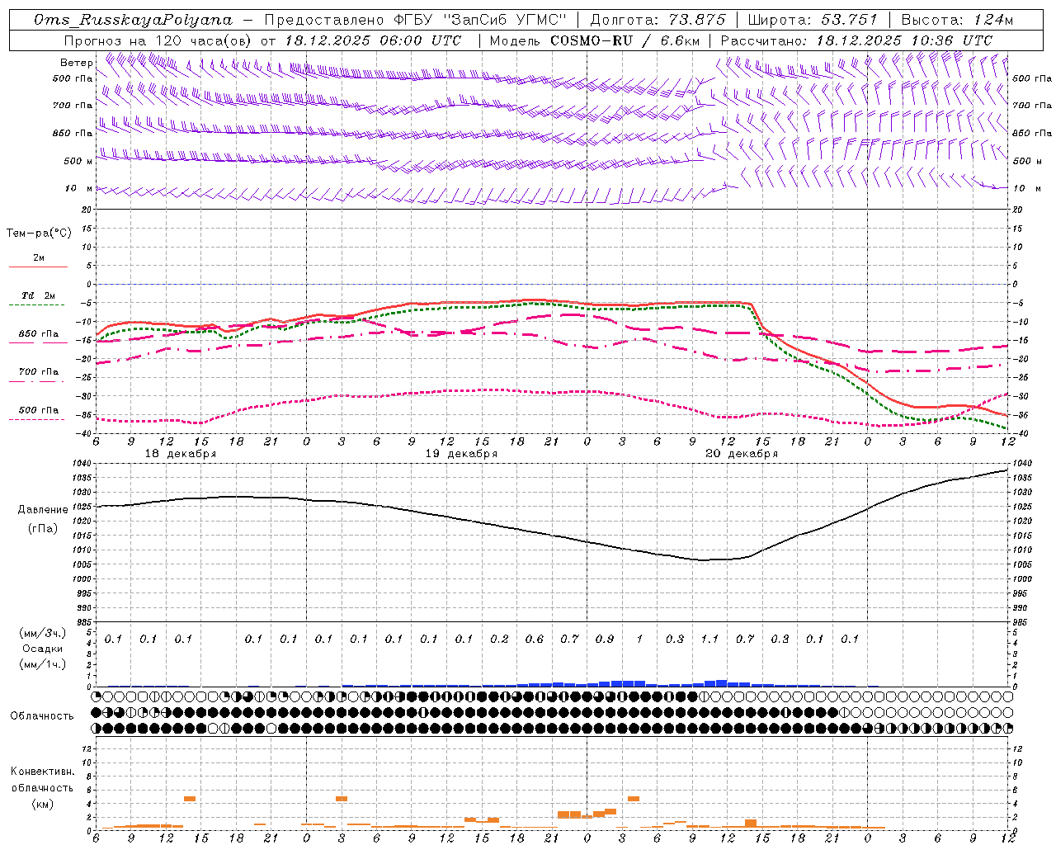Click the 'Td 2м' dew point legend entry
Image resolution: width=1056 pixels, height=845 pixels.
[x=39, y=295]
